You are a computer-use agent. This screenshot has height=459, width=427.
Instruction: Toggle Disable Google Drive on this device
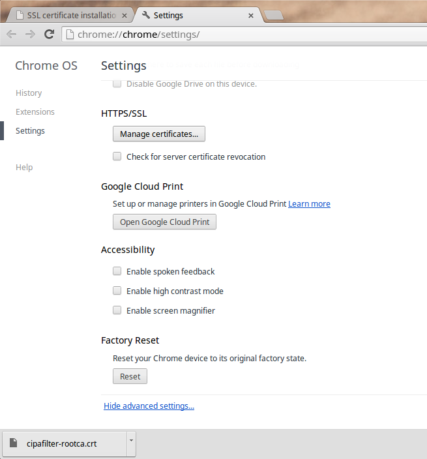coord(117,83)
